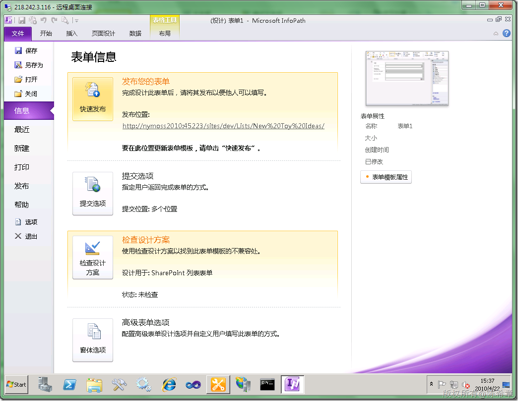Click the 表单模板属性 button
The width and height of the screenshot is (518, 401).
pos(386,177)
